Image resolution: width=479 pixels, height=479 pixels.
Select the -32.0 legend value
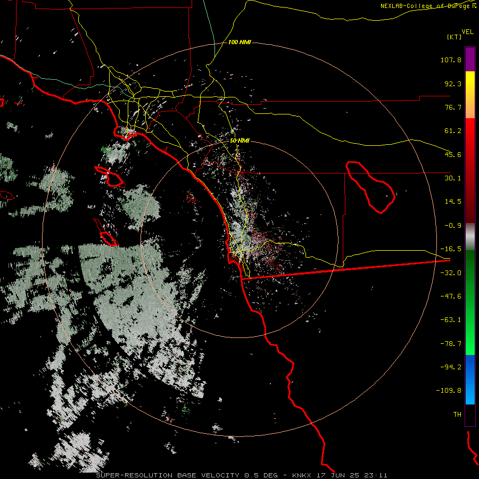point(451,273)
